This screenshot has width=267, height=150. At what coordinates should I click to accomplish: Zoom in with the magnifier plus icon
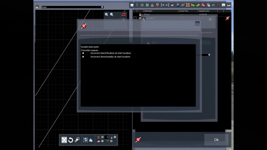(x=107, y=15)
